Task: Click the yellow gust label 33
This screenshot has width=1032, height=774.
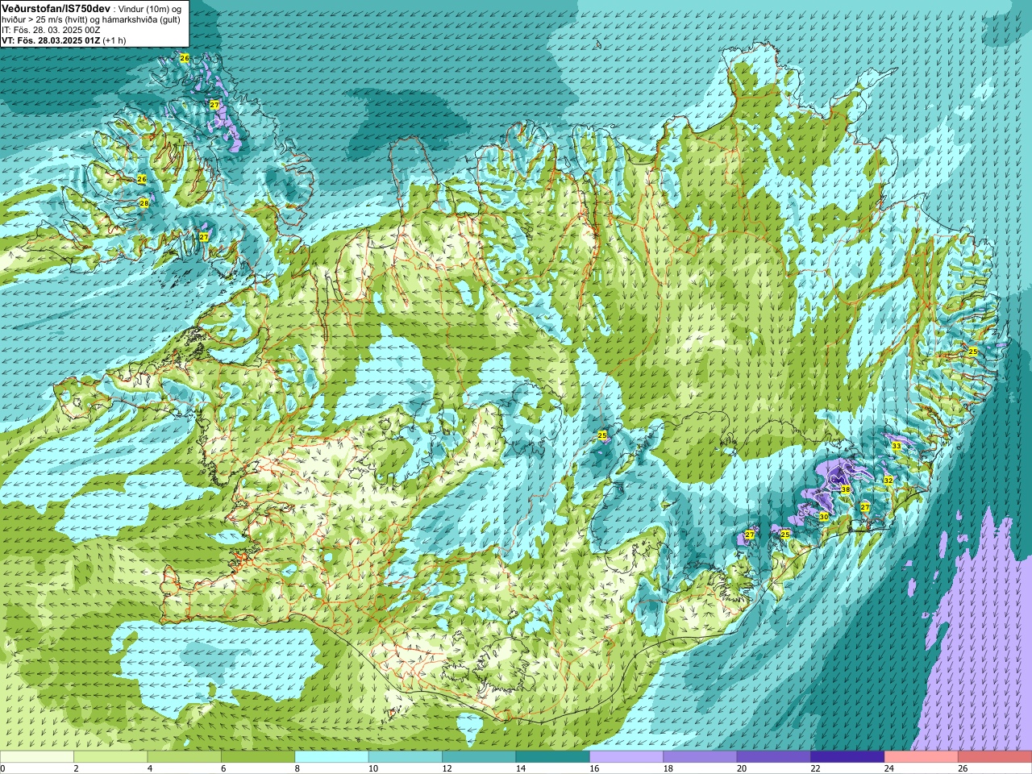Action: point(897,446)
